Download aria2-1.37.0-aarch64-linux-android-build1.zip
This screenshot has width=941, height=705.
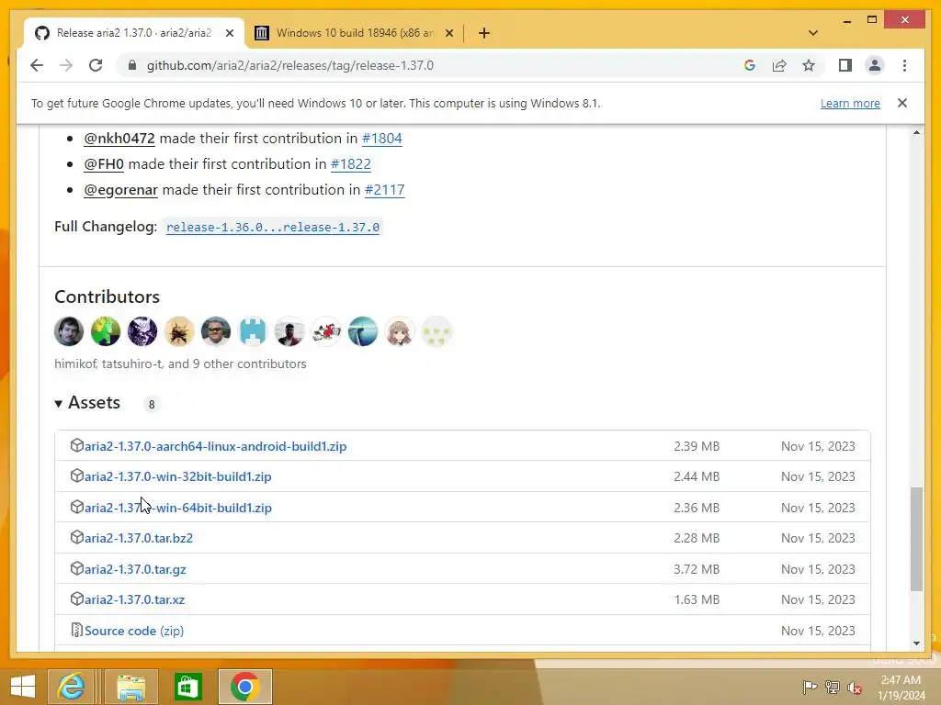215,446
